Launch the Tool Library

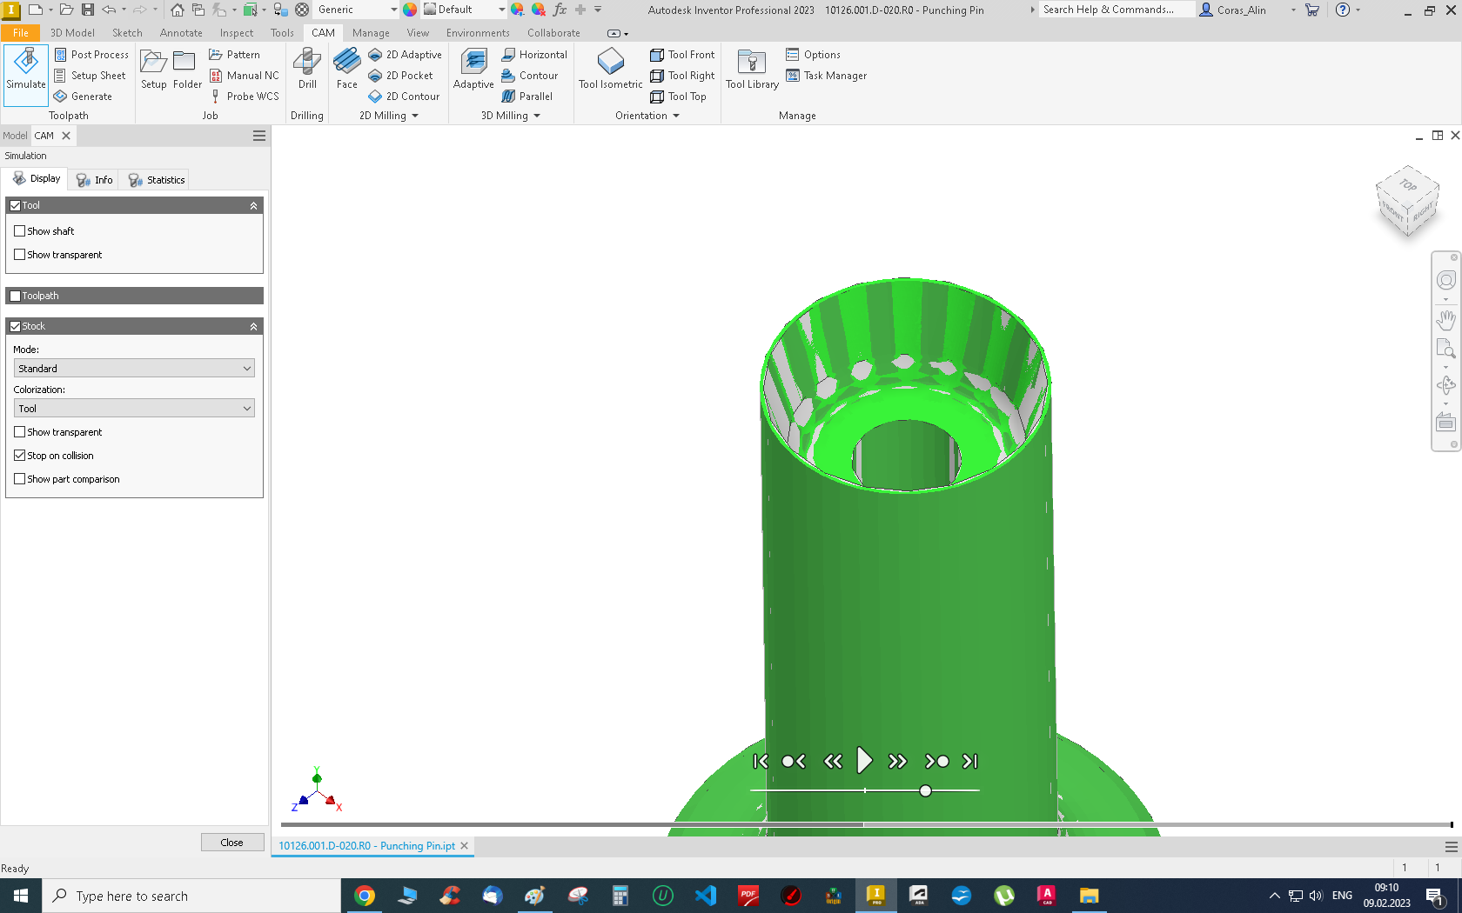(751, 70)
